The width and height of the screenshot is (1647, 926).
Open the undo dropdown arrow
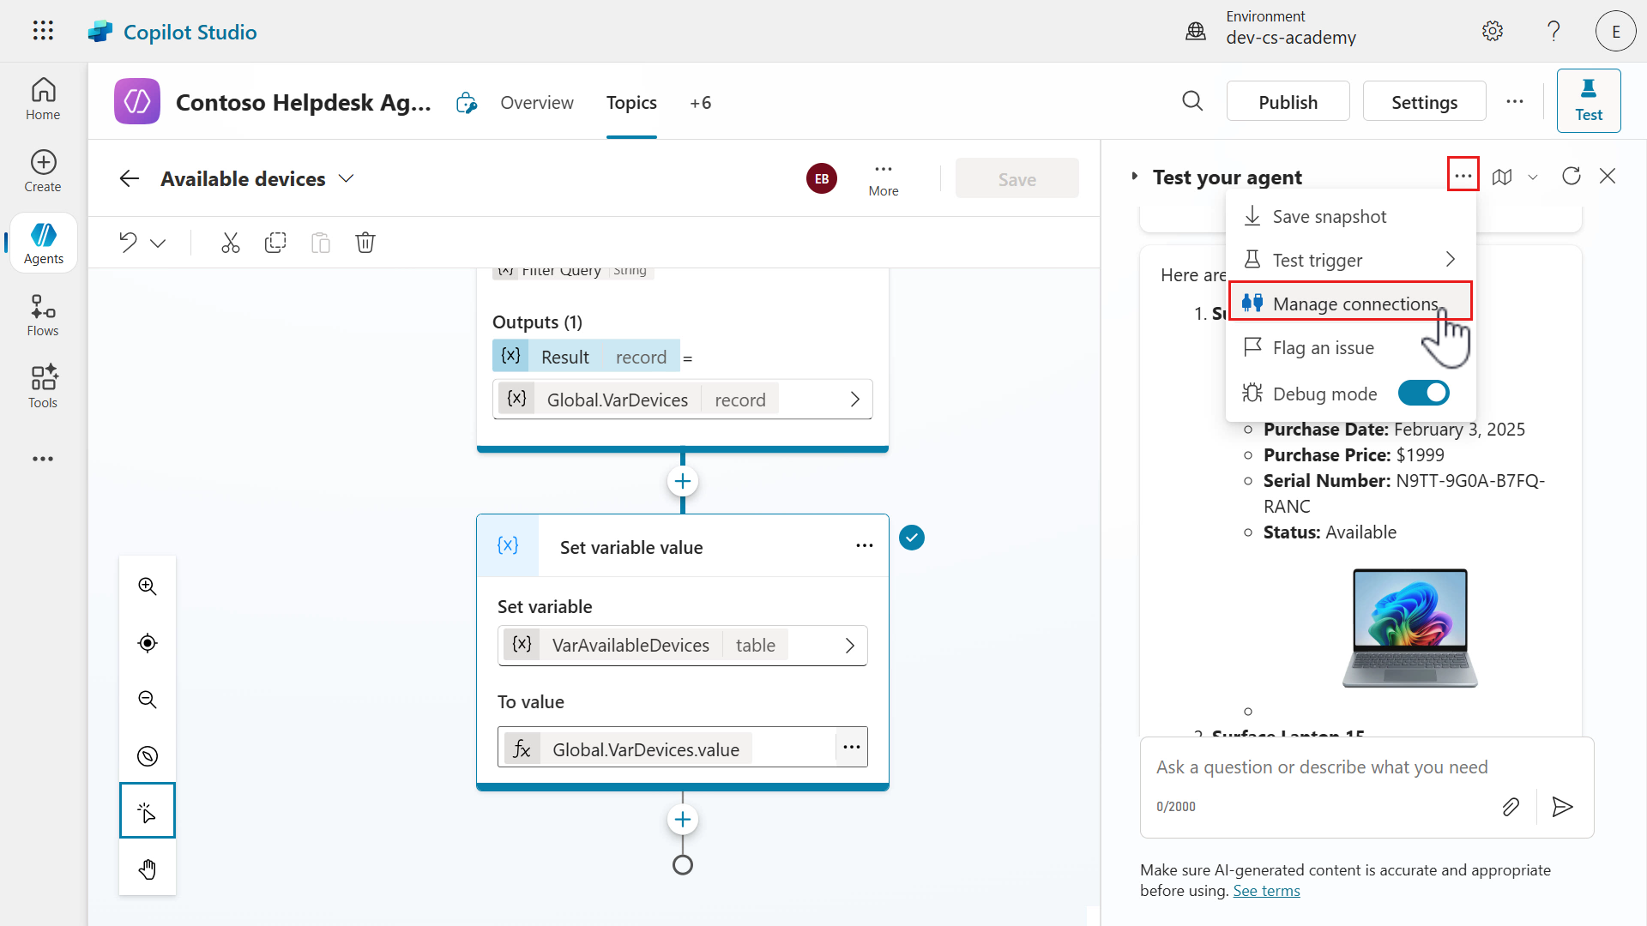[x=158, y=244]
